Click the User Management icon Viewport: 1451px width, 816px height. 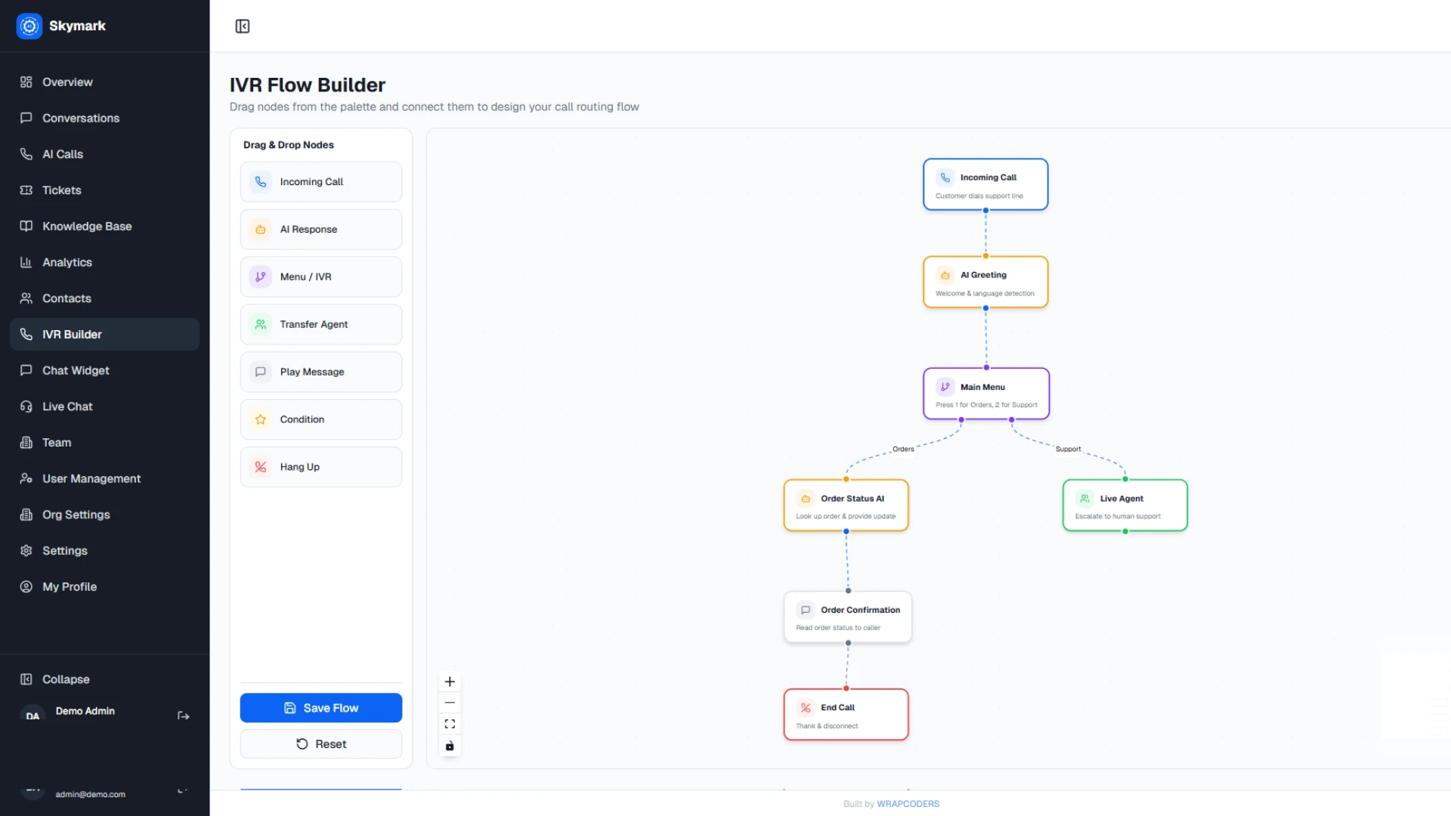26,478
